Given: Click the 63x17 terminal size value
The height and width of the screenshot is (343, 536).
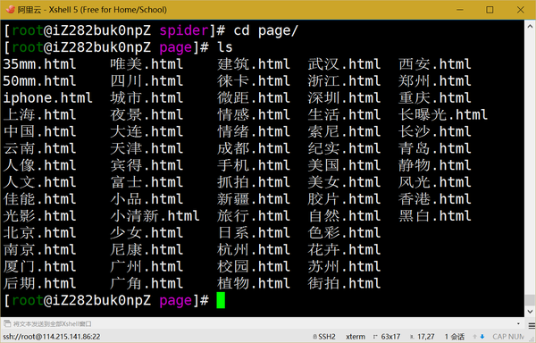Looking at the screenshot, I should 390,337.
